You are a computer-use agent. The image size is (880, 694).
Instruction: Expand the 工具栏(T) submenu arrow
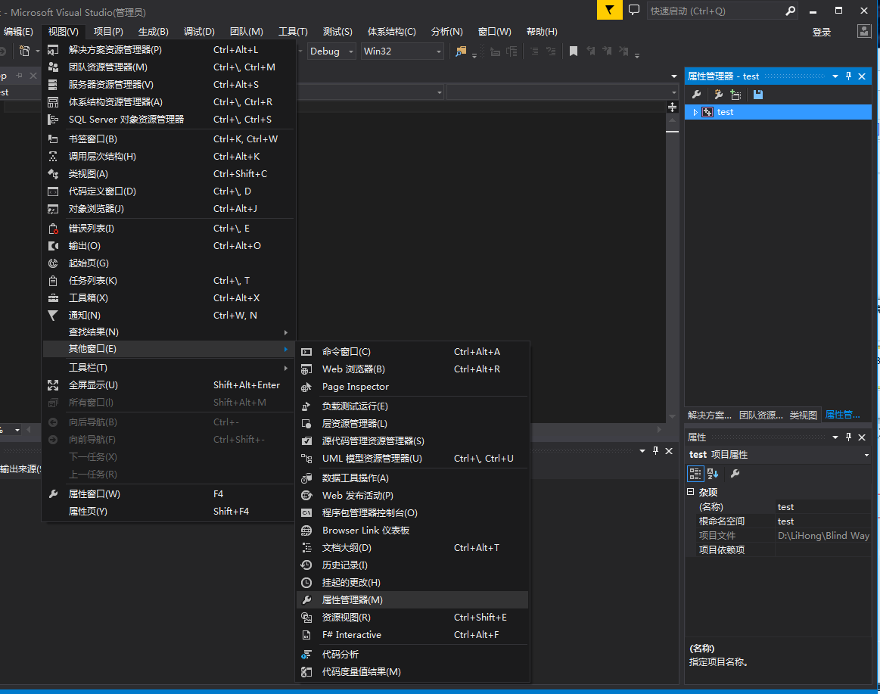tap(286, 368)
